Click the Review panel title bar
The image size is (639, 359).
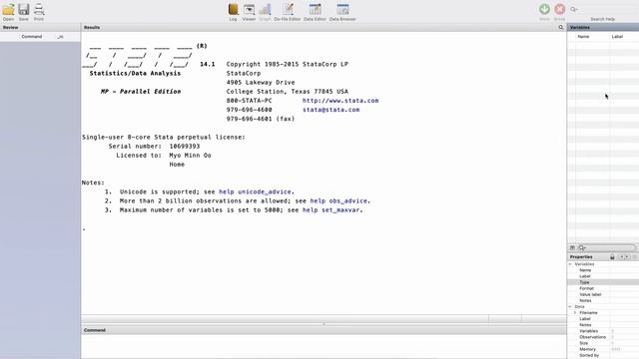[x=40, y=27]
